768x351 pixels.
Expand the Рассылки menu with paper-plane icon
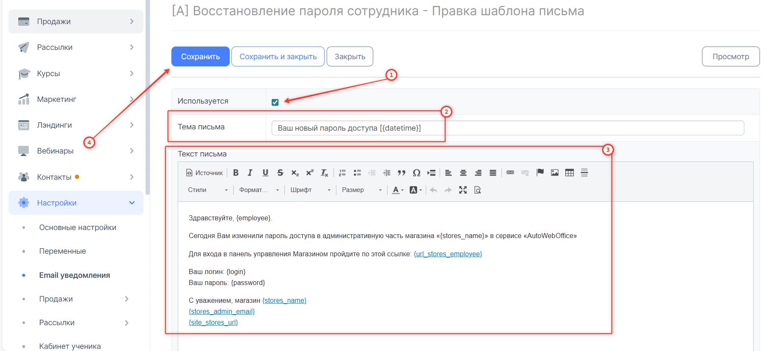(x=76, y=47)
